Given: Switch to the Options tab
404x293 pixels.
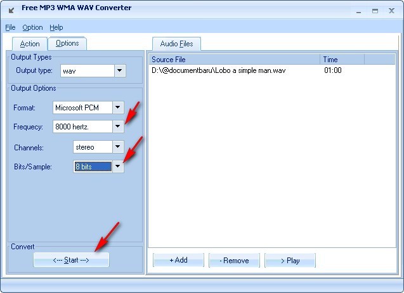Looking at the screenshot, I should [x=67, y=43].
